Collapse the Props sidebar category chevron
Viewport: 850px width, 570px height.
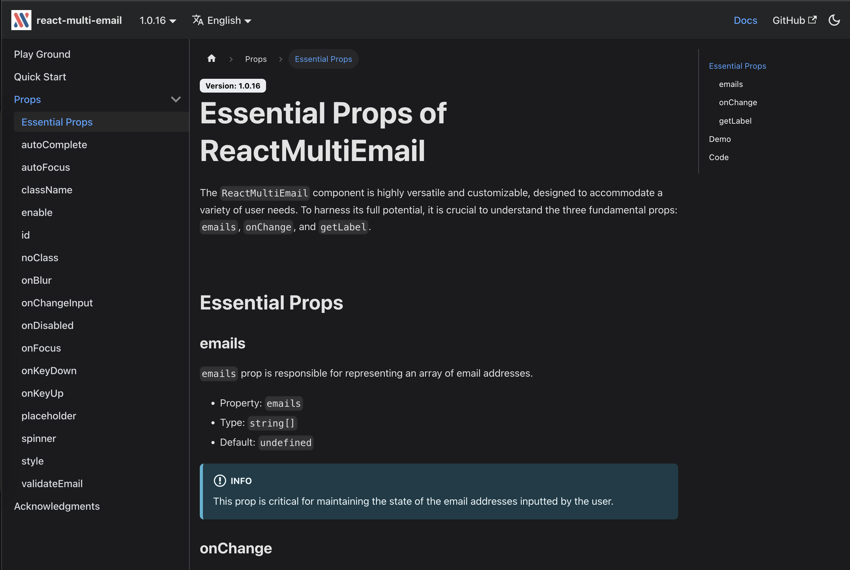pyautogui.click(x=176, y=99)
